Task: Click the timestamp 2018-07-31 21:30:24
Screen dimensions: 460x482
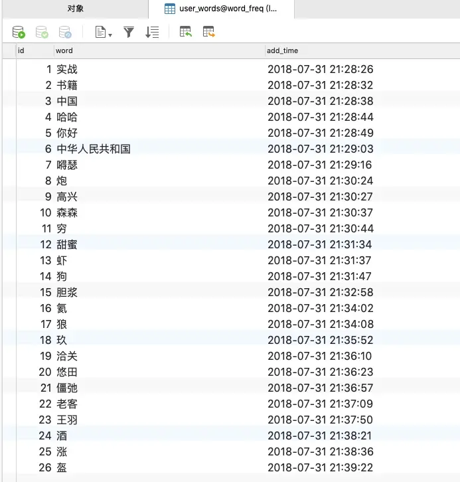Action: tap(321, 181)
